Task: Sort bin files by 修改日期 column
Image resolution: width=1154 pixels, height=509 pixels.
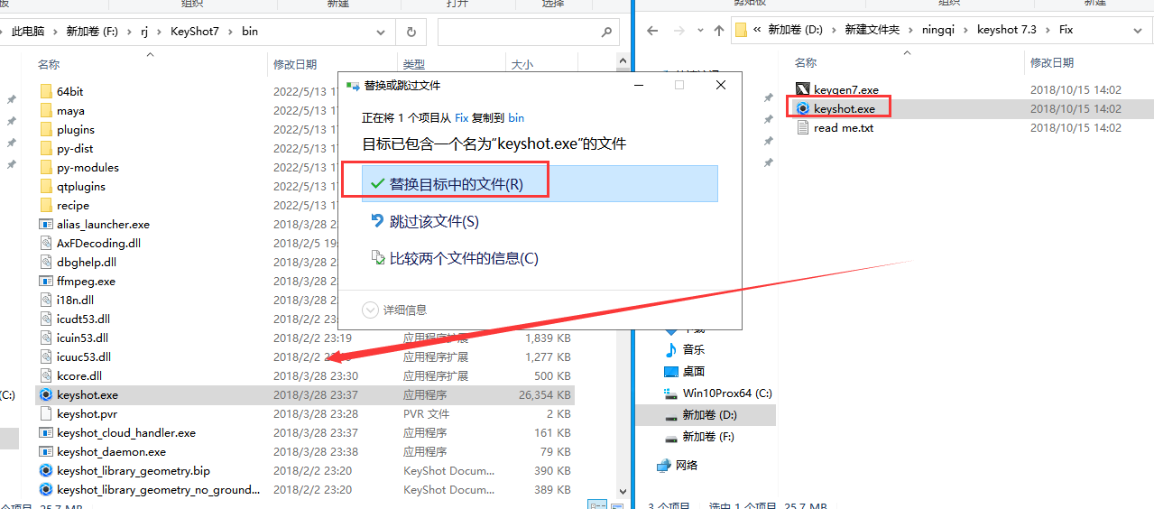Action: click(x=295, y=65)
